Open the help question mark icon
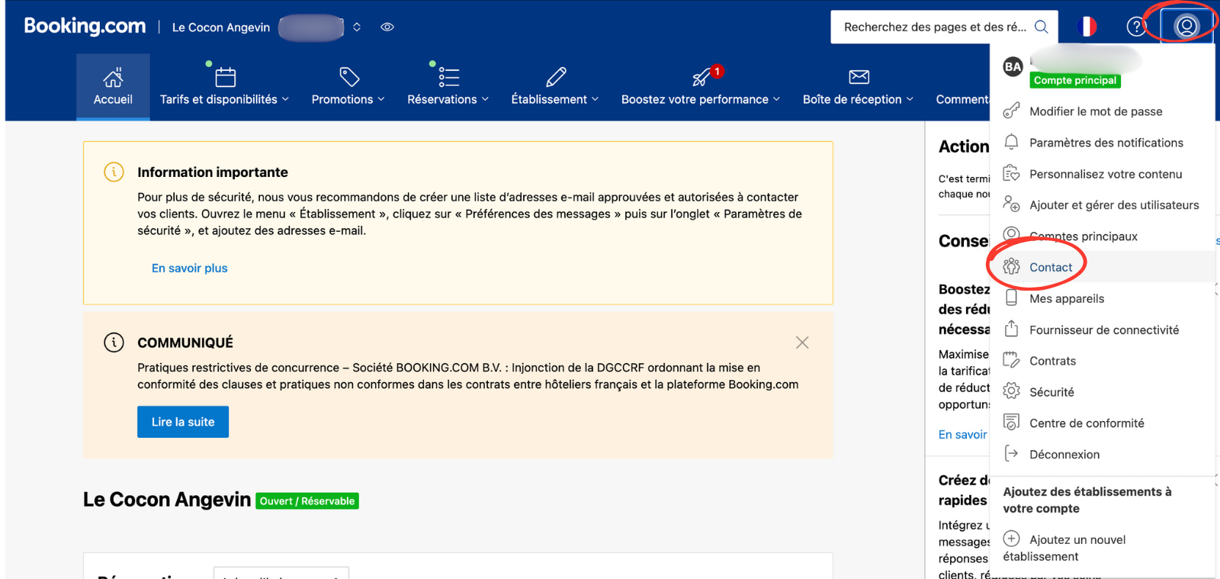1220x579 pixels. [x=1136, y=27]
